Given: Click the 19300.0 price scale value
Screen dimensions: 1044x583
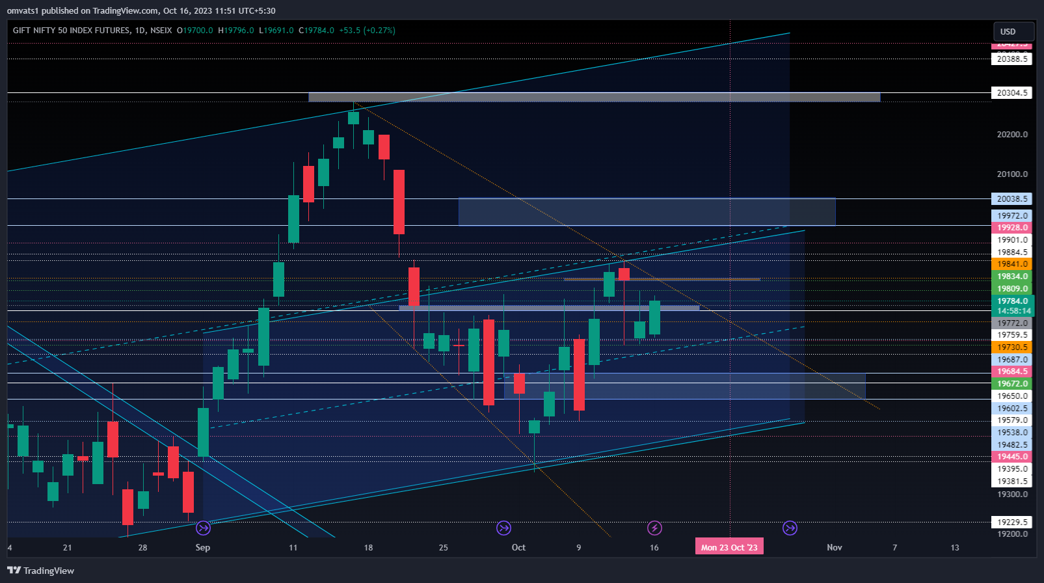Looking at the screenshot, I should (1012, 495).
